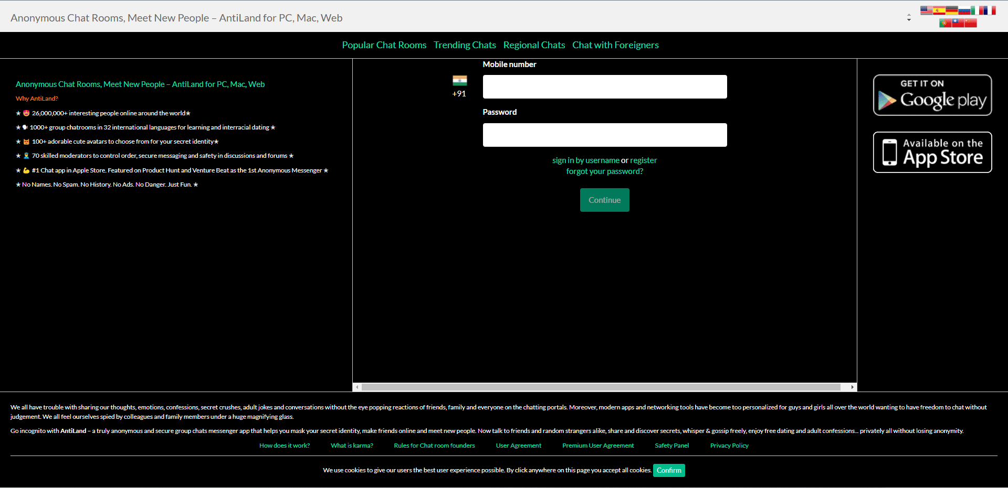Image resolution: width=1008 pixels, height=488 pixels.
Task: Open Get it on Google Play badge
Action: tap(932, 95)
